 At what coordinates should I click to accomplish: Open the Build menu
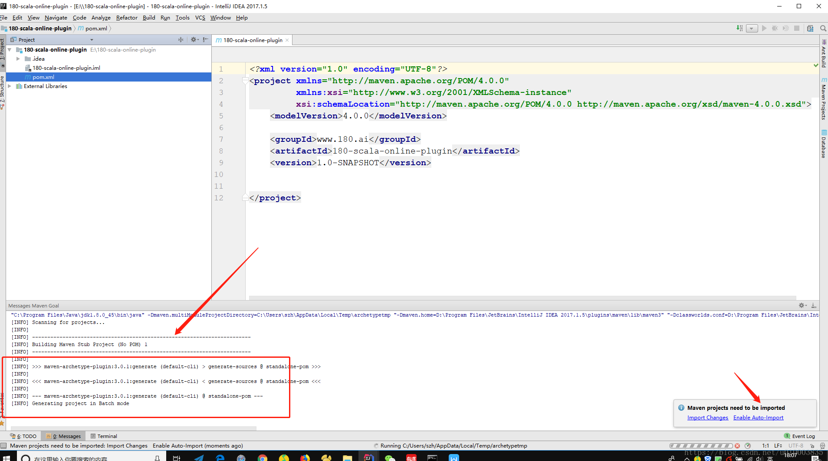[x=149, y=17]
